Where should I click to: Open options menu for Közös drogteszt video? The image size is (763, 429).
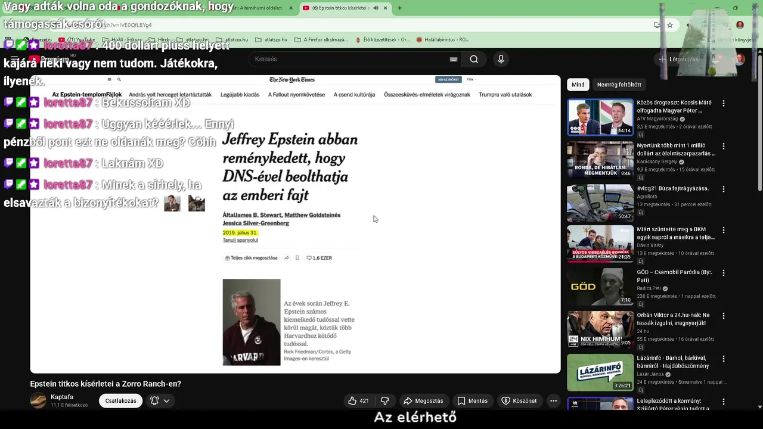point(724,103)
